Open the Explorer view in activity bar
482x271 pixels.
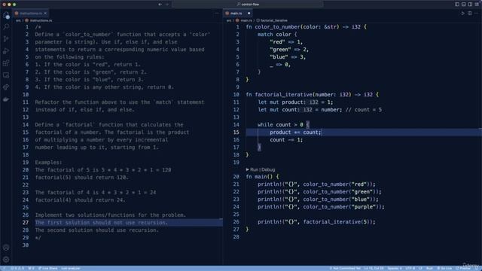pyautogui.click(x=6, y=15)
